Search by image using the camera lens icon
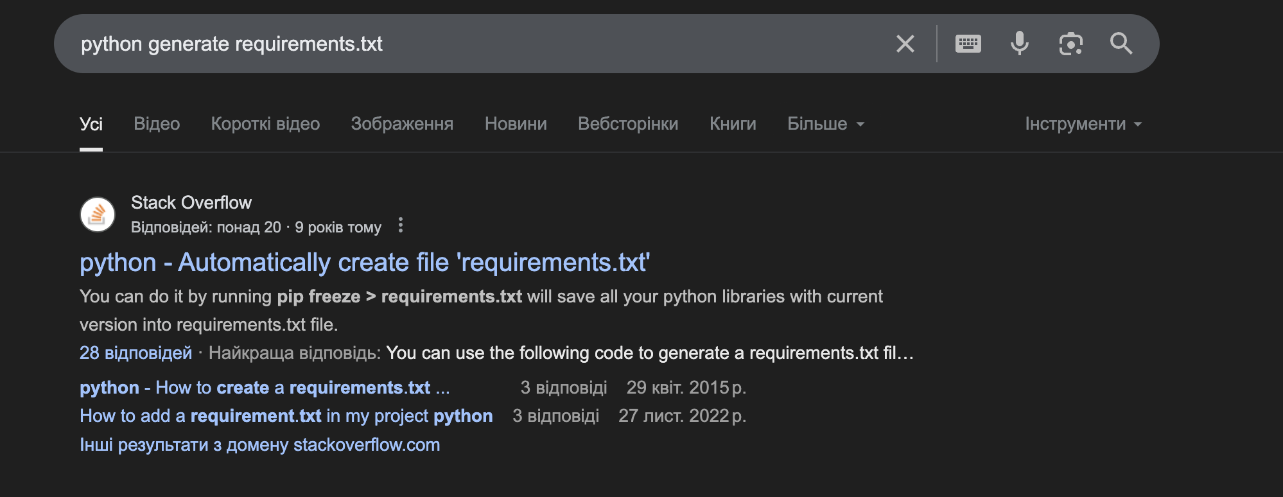Image resolution: width=1283 pixels, height=497 pixels. [1070, 44]
